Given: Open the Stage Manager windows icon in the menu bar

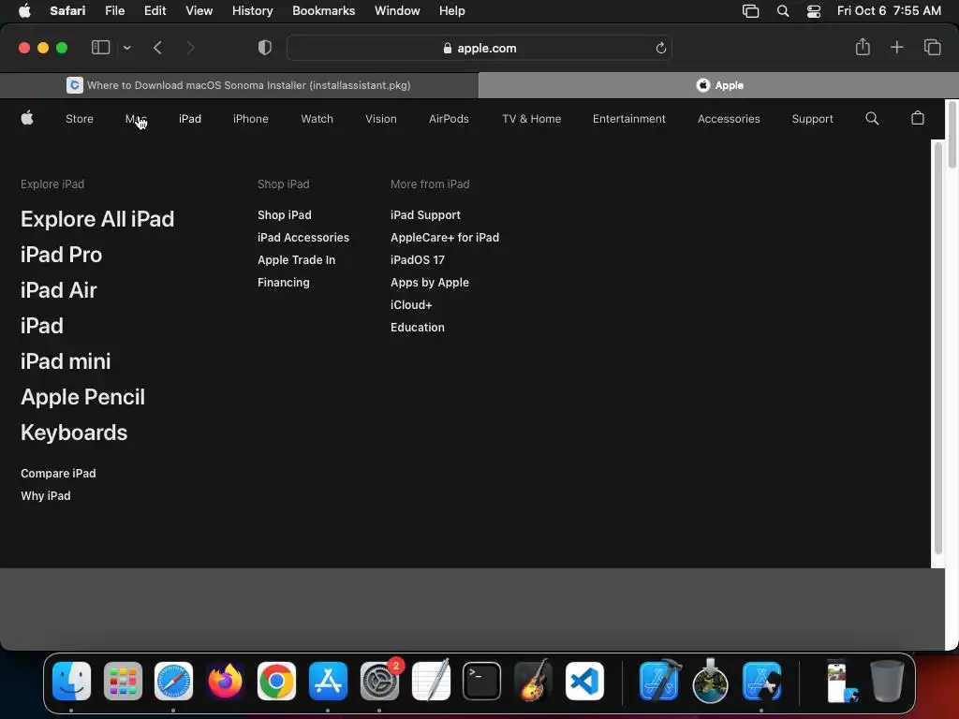Looking at the screenshot, I should click(x=750, y=11).
